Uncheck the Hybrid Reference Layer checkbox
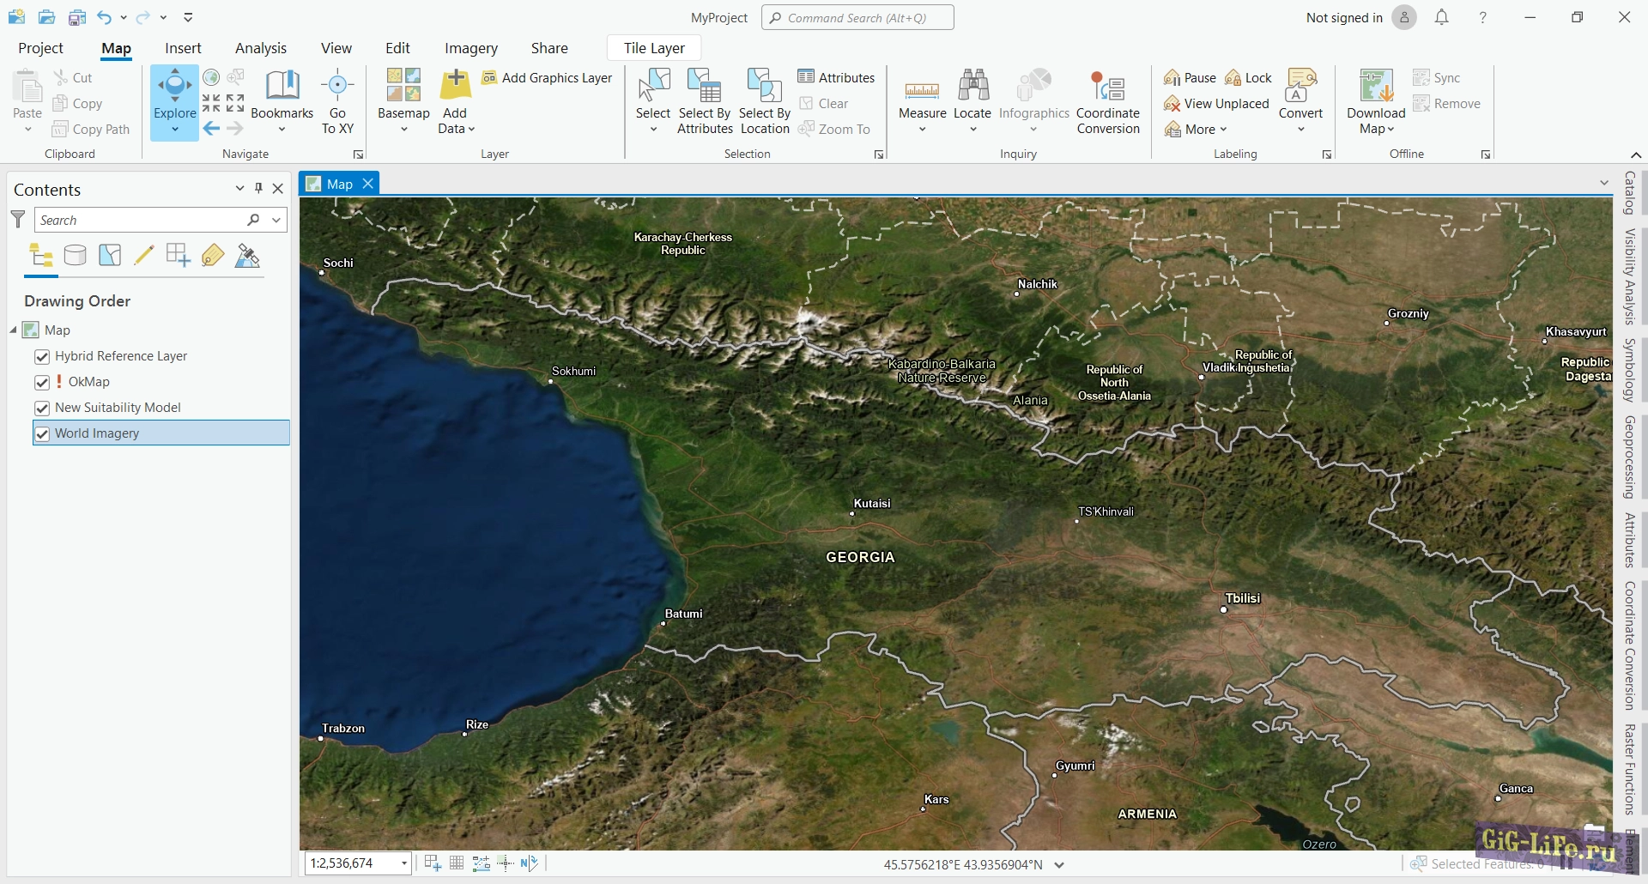 (41, 356)
